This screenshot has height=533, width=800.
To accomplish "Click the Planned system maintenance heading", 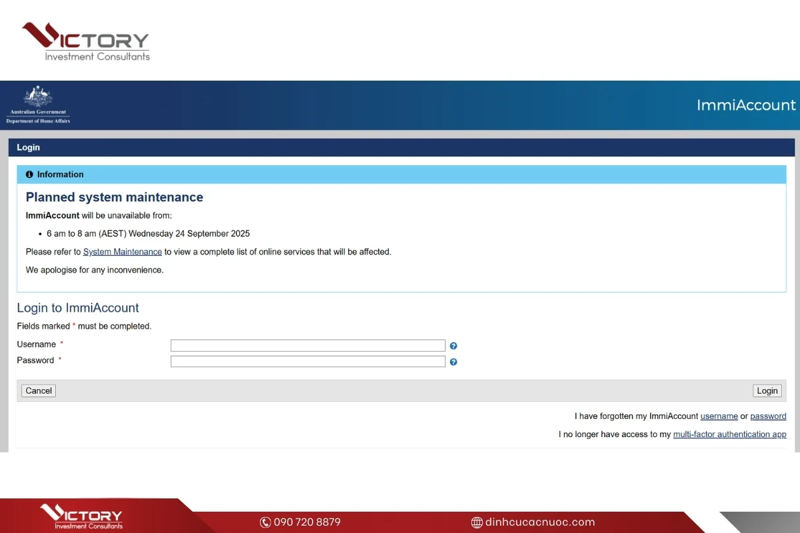I will [114, 197].
